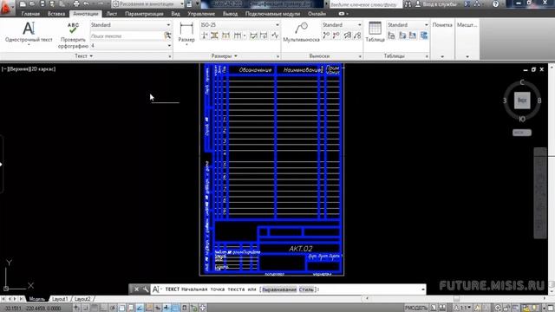Open the workspace dropdown Рисование и аннотации
Viewport: 555px width, 312px height.
(x=147, y=4)
